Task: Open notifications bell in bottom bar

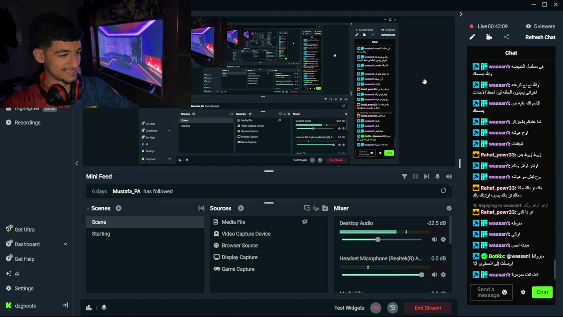Action: pyautogui.click(x=104, y=307)
